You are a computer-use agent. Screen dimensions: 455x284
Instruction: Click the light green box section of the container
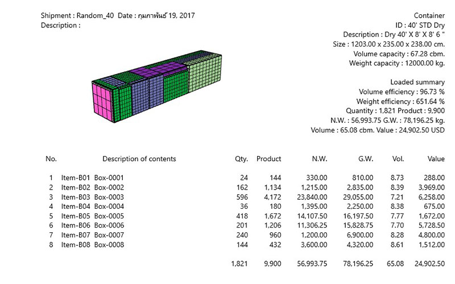(205, 73)
